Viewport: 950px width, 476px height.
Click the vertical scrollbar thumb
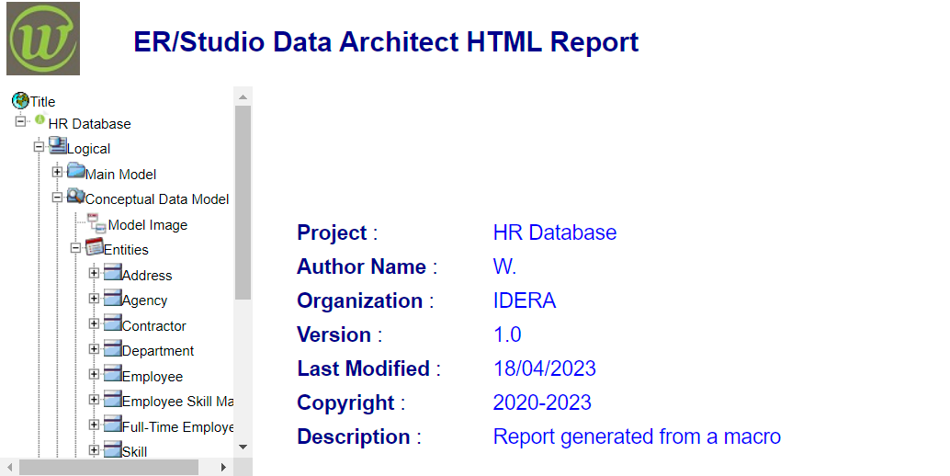(243, 203)
